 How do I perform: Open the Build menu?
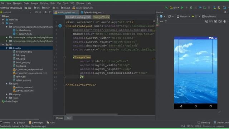tap(53, 3)
